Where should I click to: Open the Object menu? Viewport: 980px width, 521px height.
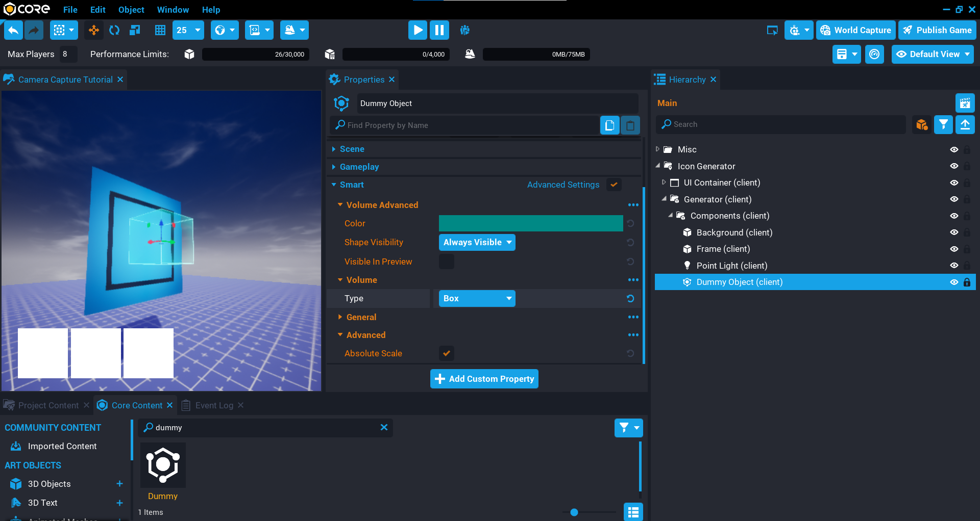point(131,10)
